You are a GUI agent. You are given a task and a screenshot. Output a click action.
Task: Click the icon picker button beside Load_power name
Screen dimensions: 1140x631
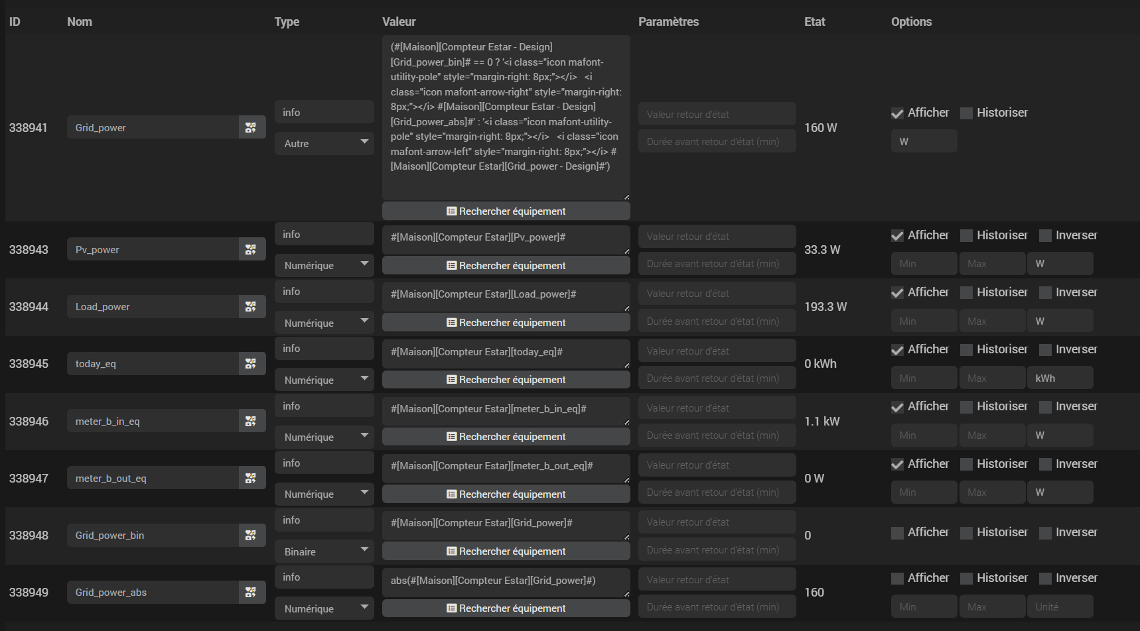pos(251,306)
